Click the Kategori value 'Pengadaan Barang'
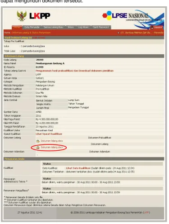169x224 pixels. 46,81
